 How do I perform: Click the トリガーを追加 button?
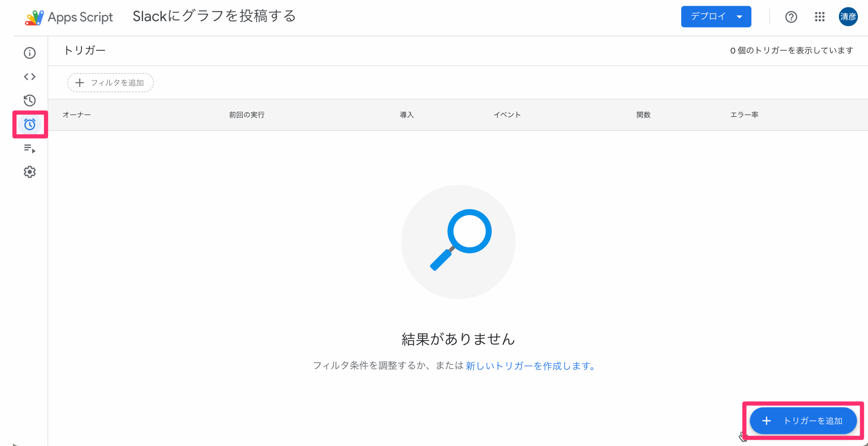pyautogui.click(x=803, y=421)
